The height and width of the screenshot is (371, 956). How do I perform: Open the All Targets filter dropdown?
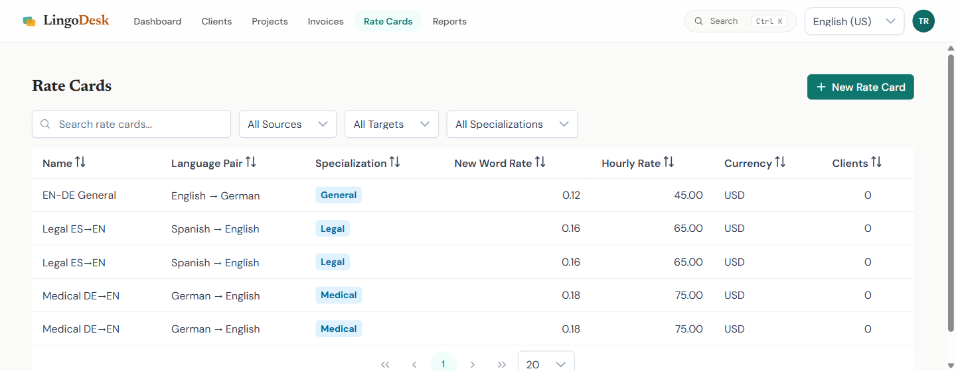392,124
